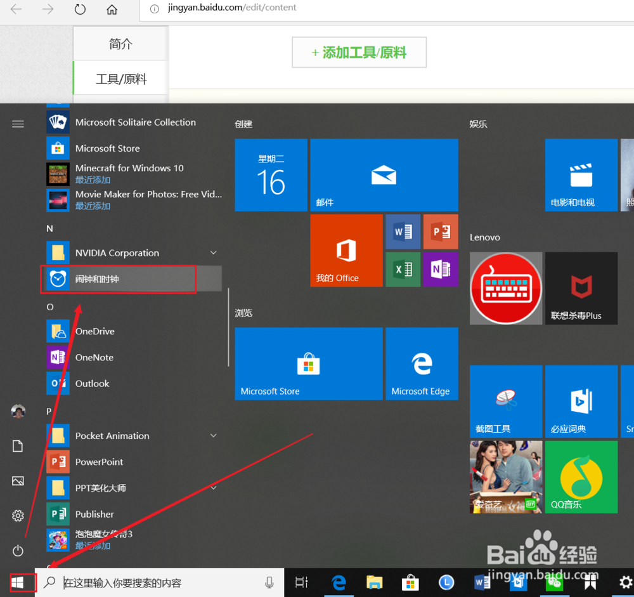This screenshot has width=634, height=597.
Task: Open Task View on the taskbar
Action: 302,583
